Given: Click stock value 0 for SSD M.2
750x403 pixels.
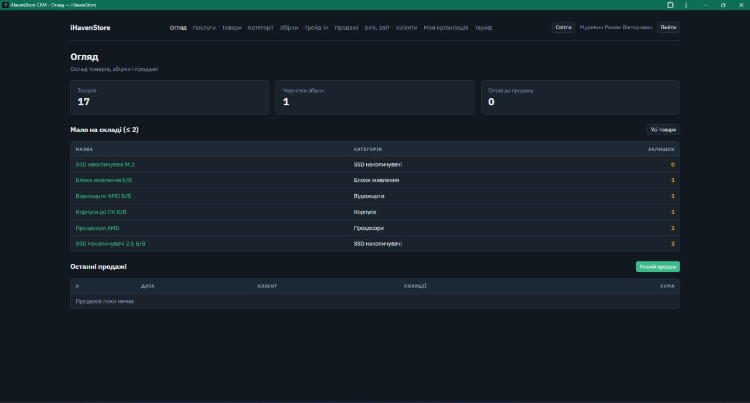Looking at the screenshot, I should pos(673,164).
